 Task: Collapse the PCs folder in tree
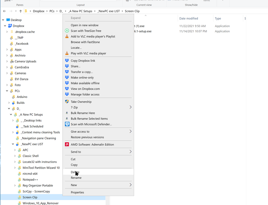[x=7, y=91]
